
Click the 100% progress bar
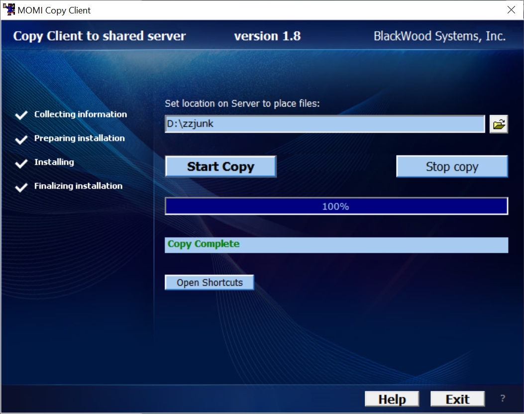[x=336, y=206]
